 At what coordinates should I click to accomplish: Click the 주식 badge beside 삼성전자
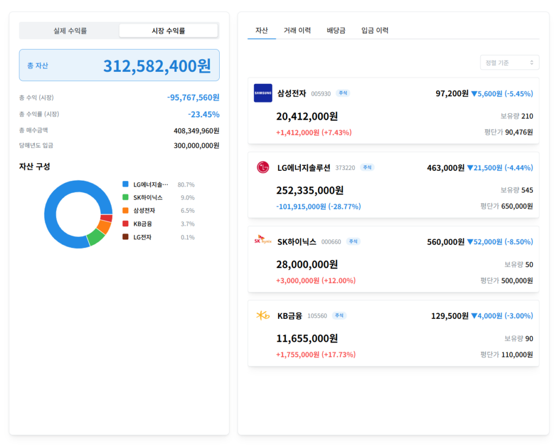(343, 94)
